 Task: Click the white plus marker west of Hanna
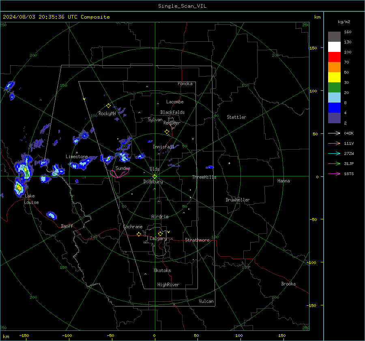click(x=229, y=163)
